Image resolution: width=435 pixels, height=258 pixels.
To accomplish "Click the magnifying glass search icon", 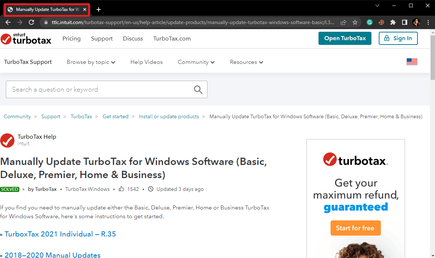I will click(198, 89).
